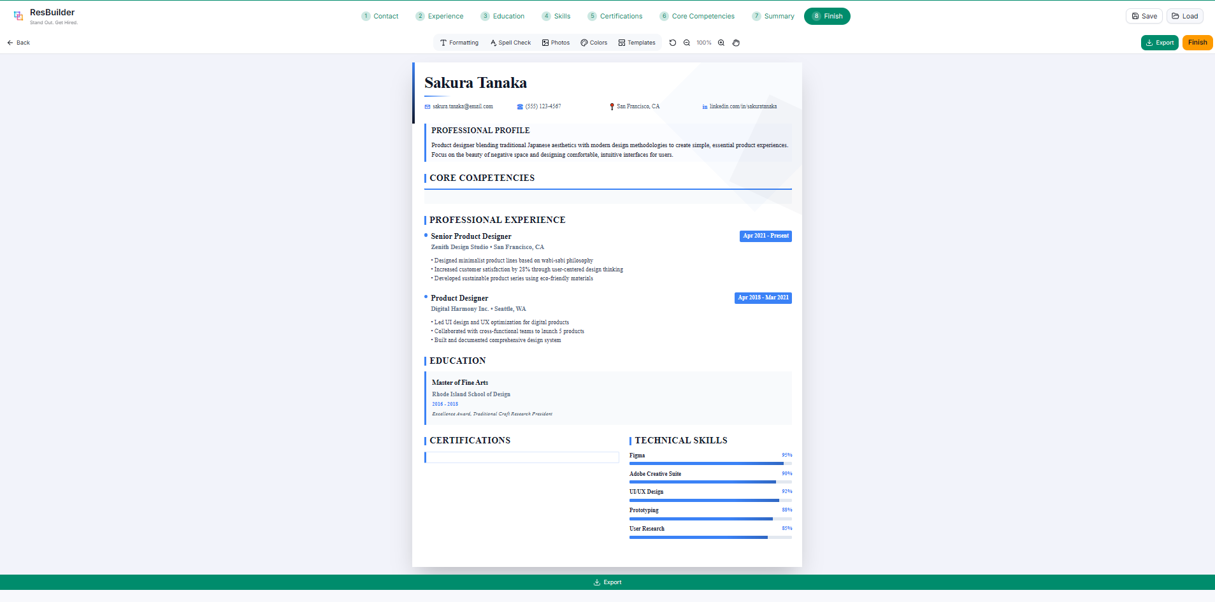Viewport: 1215px width, 602px height.
Task: Open the Templates chooser
Action: click(636, 43)
